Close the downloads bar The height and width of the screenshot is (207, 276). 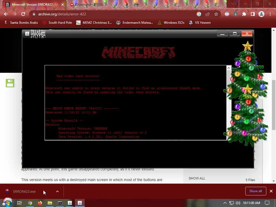point(271,191)
